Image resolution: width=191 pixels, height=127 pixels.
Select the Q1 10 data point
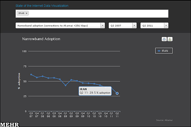pyautogui.click(x=88, y=83)
